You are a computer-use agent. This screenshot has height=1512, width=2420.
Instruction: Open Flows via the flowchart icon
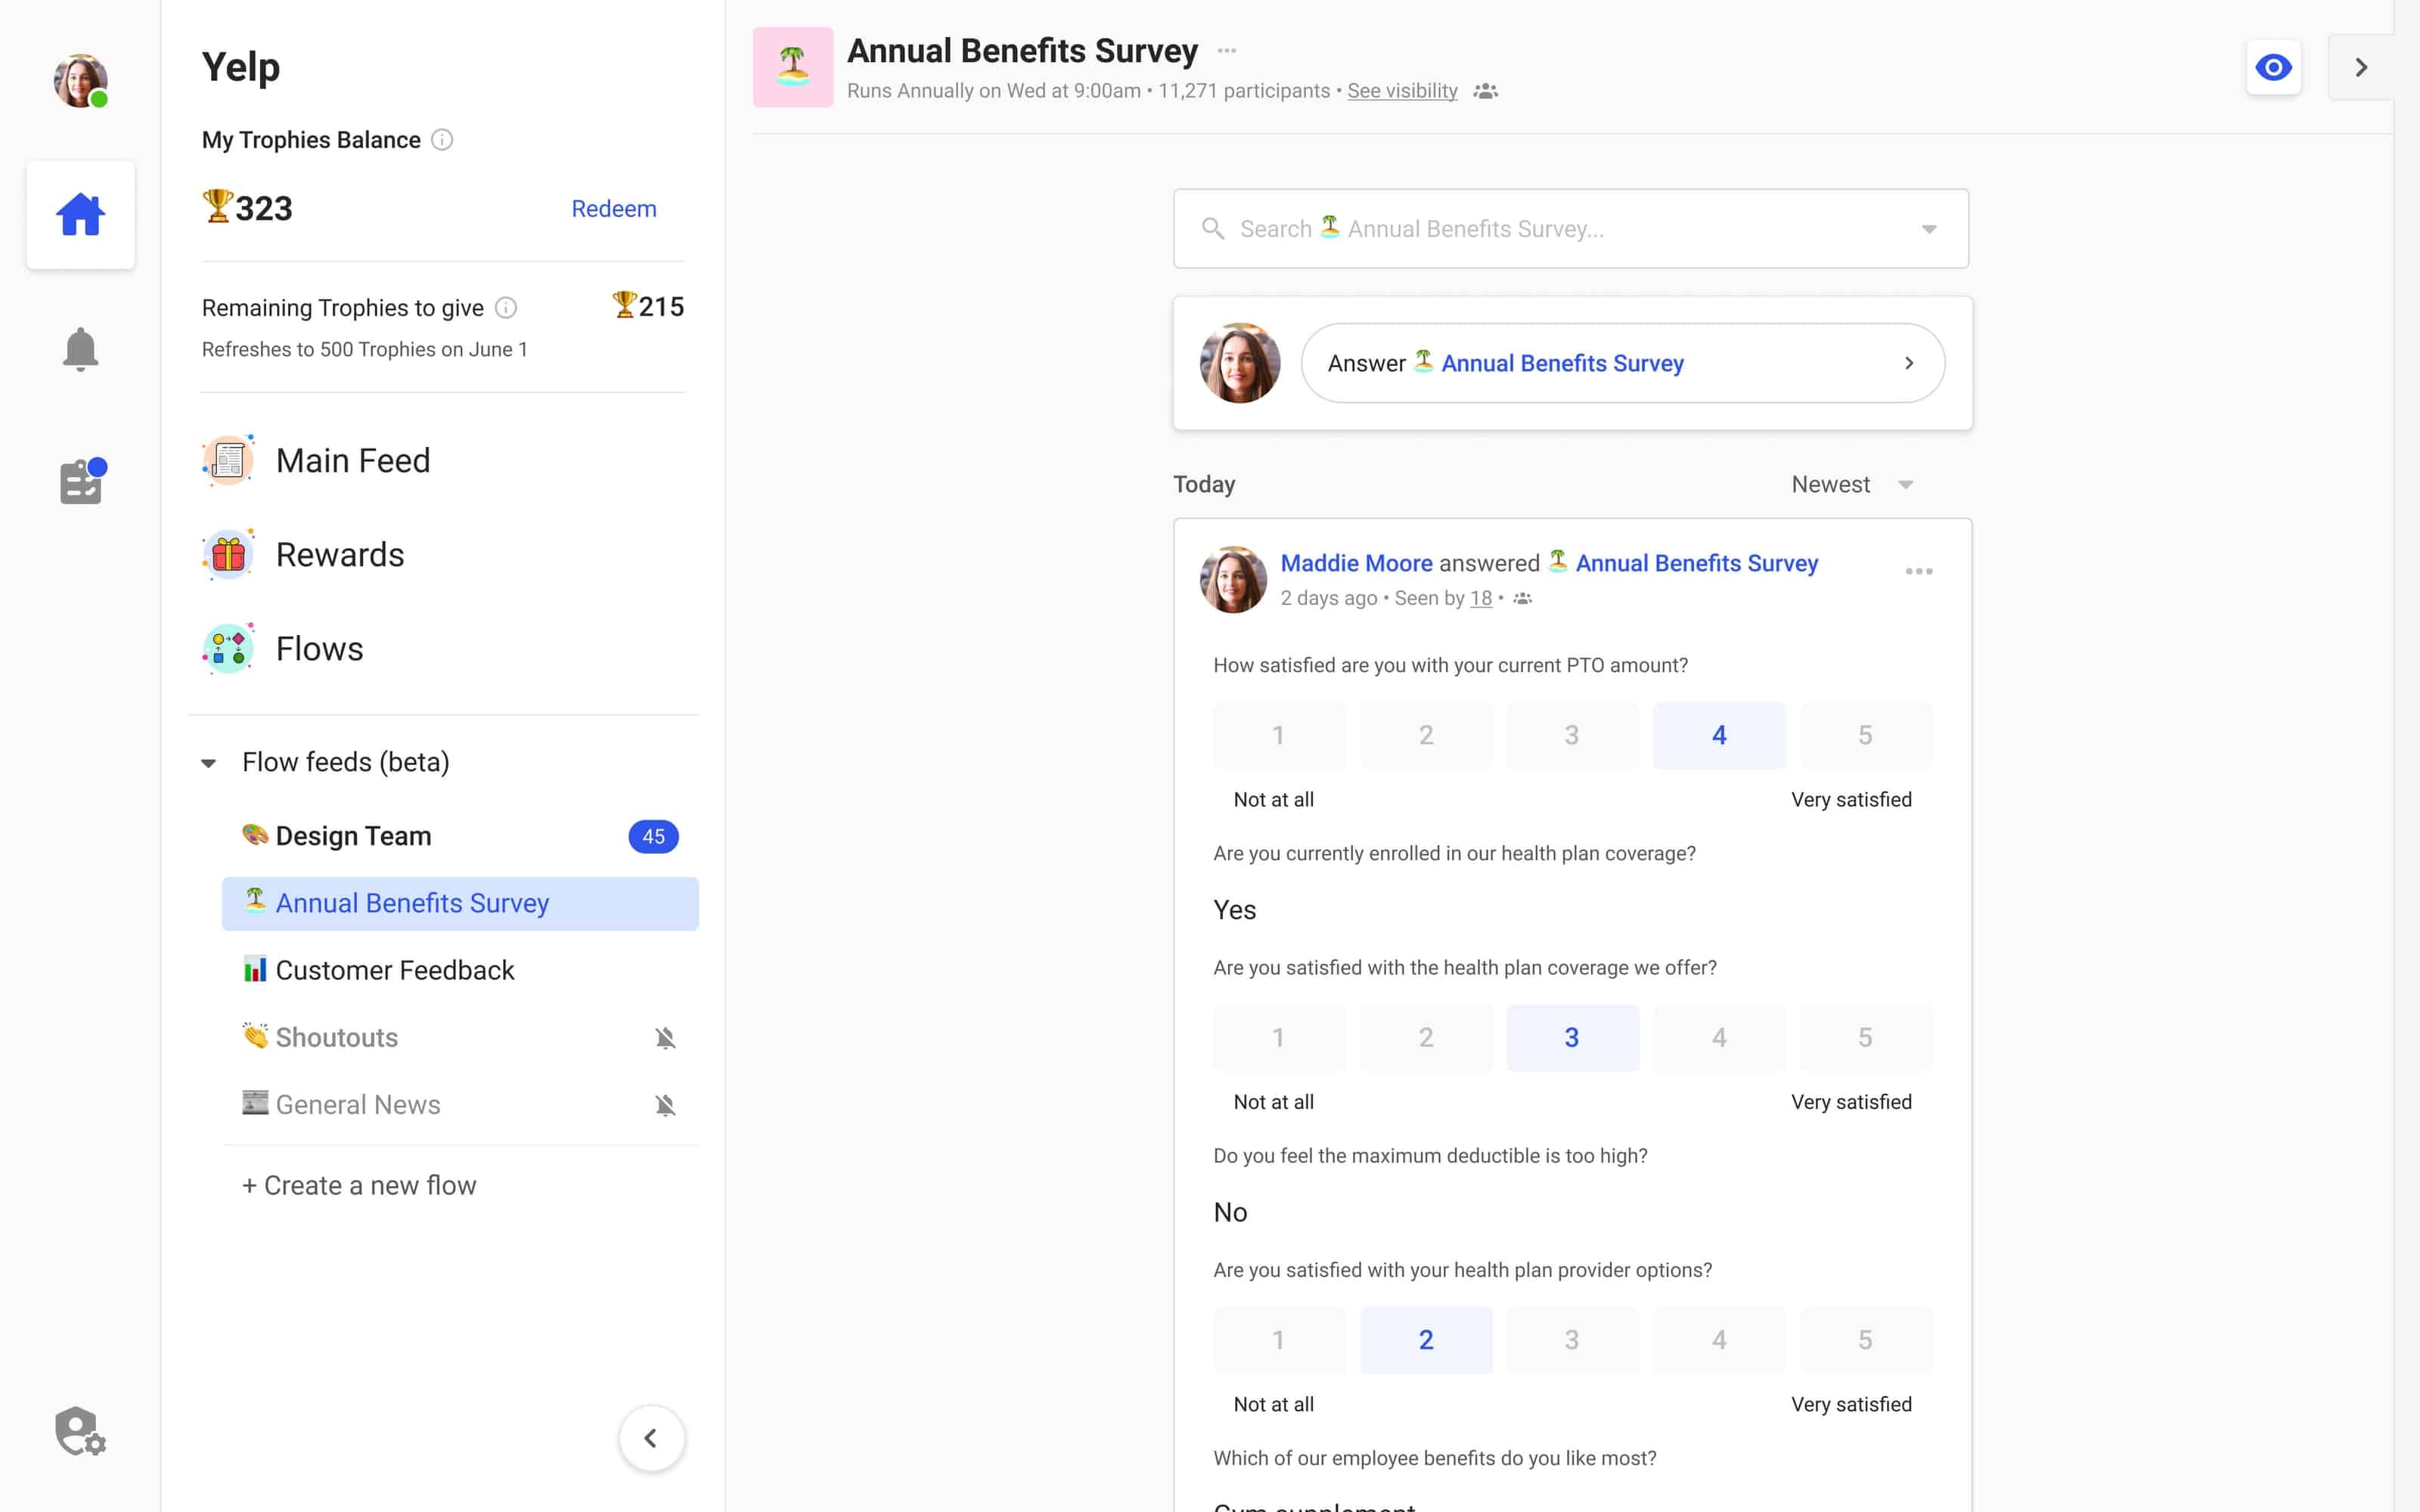tap(228, 647)
